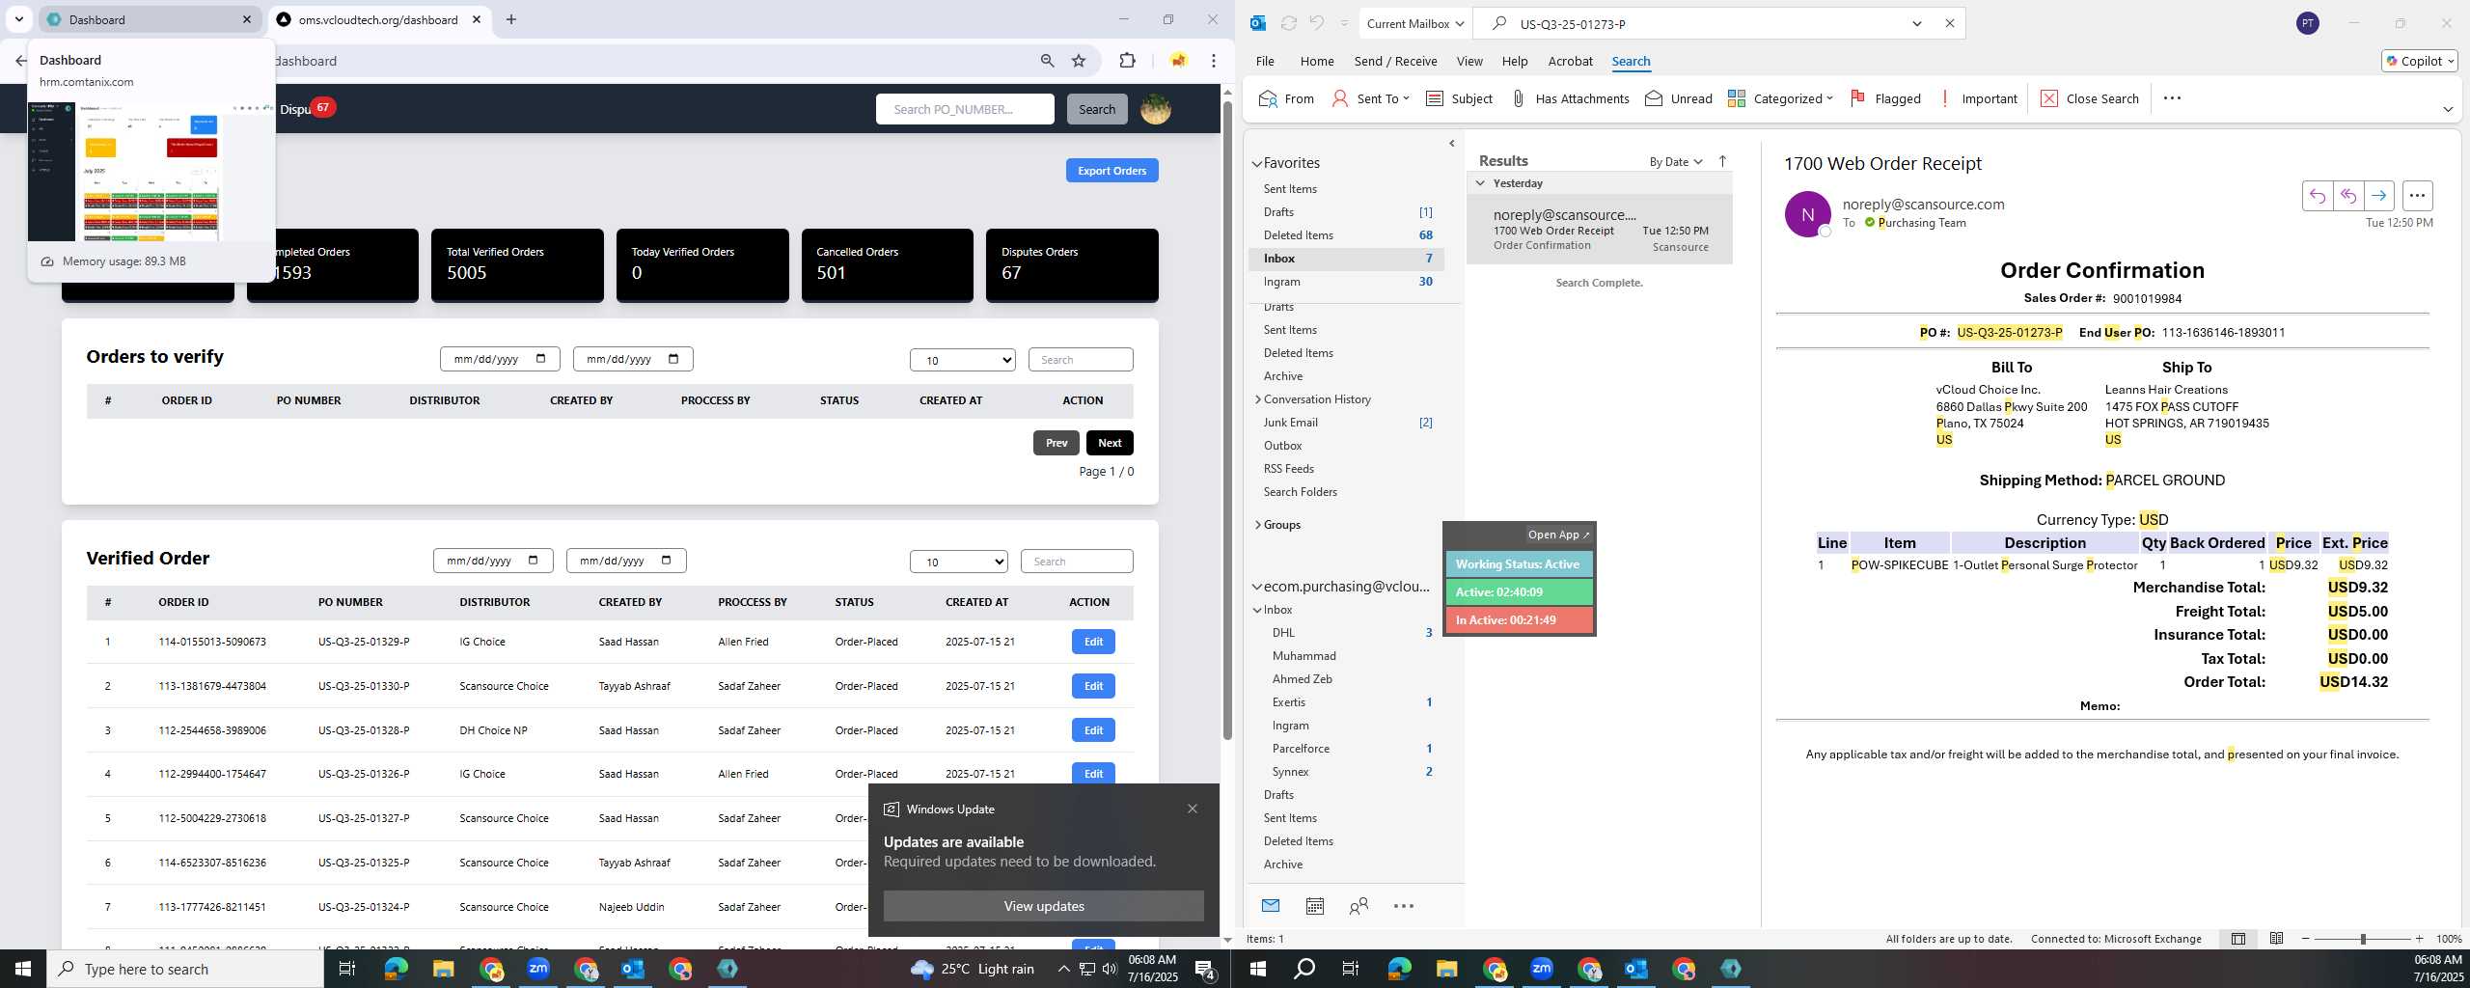
Task: Open the Outlook File menu
Action: click(x=1265, y=61)
